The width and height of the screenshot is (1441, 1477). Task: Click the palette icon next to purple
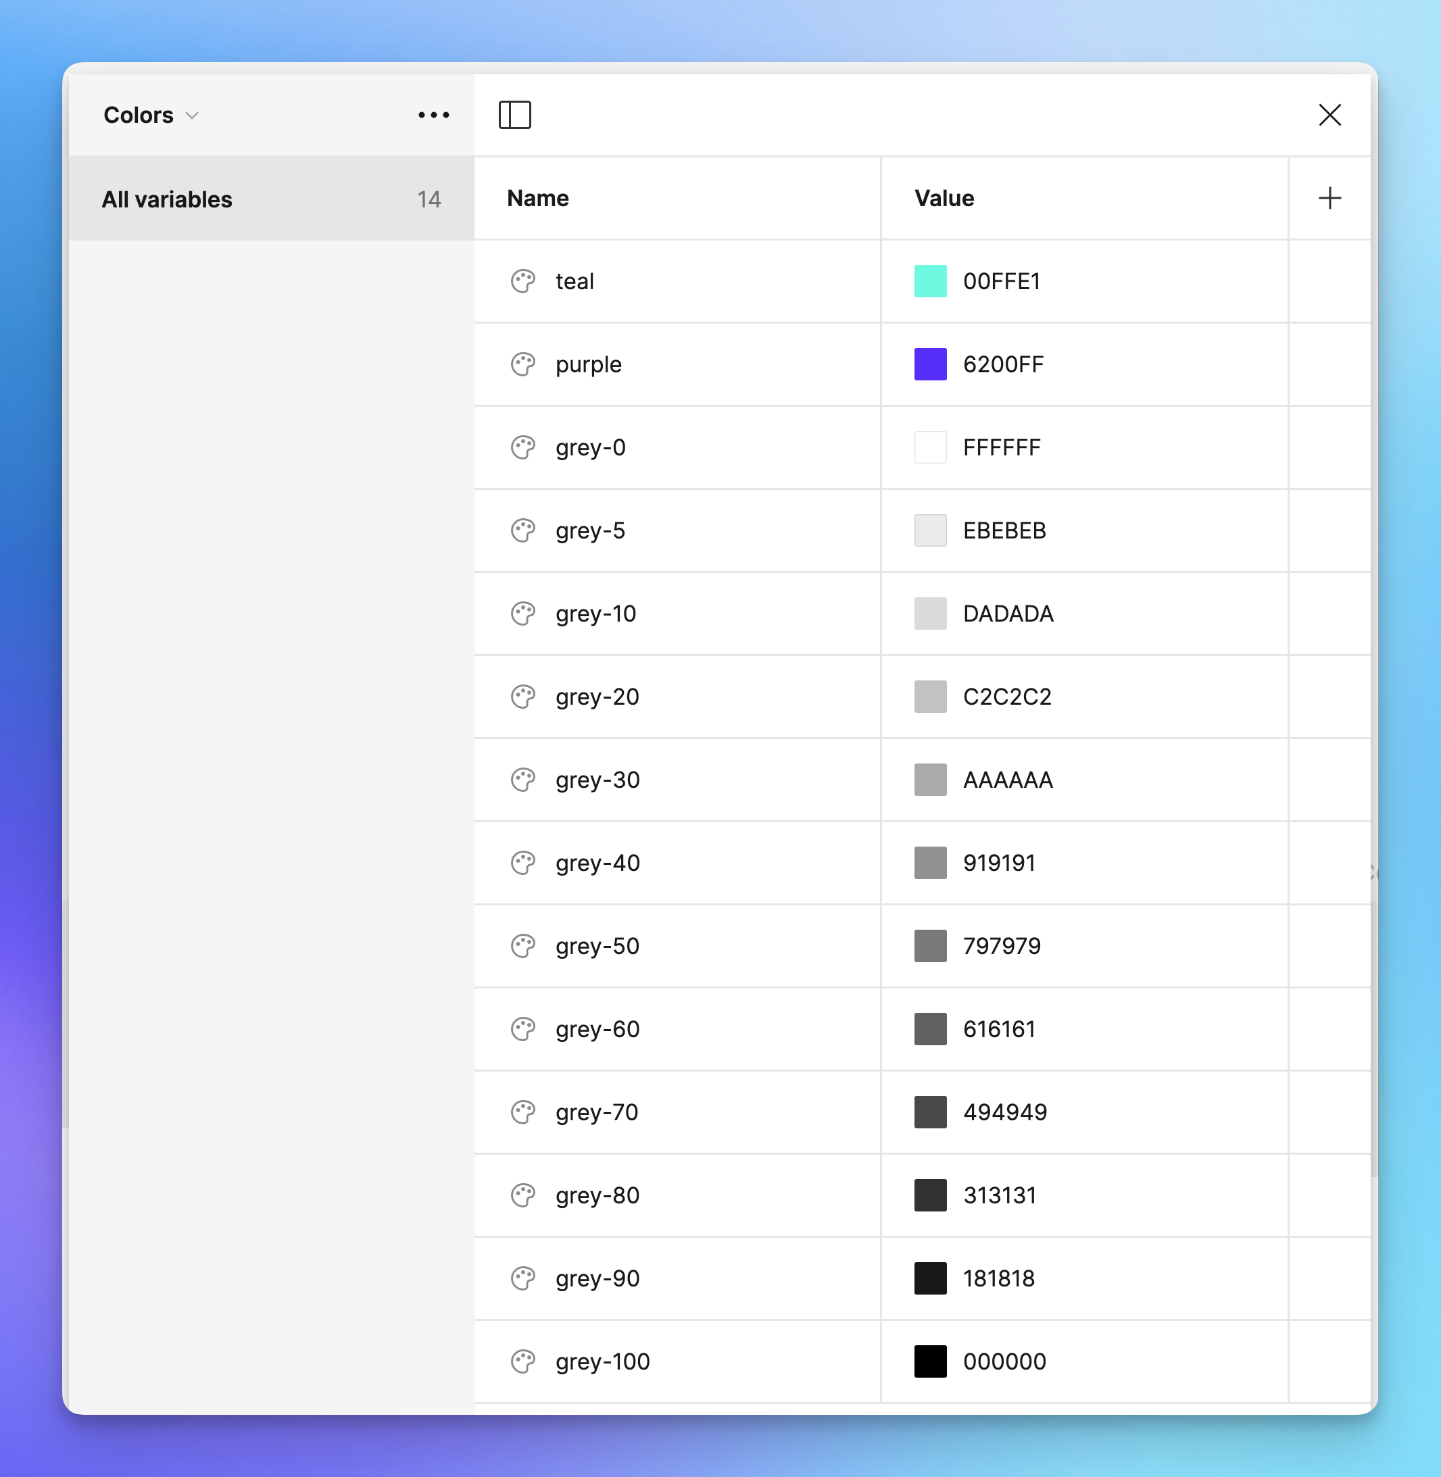[x=525, y=364]
